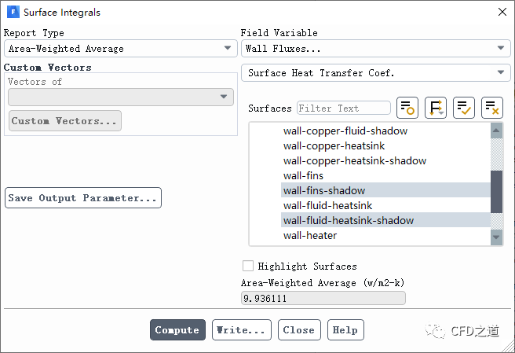Click the Fluent logo in the title bar
The height and width of the screenshot is (353, 515).
[13, 12]
